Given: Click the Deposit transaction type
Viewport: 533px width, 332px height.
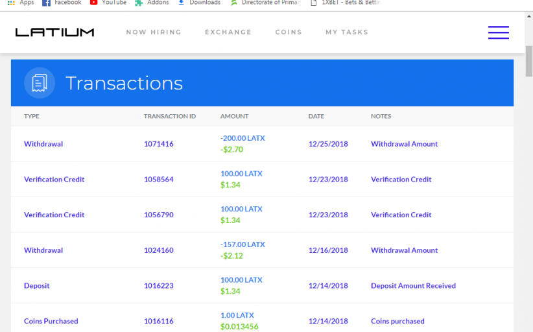Looking at the screenshot, I should coord(37,286).
